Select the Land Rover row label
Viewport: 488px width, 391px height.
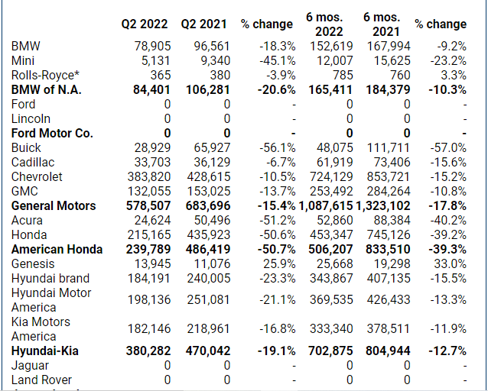tap(42, 380)
